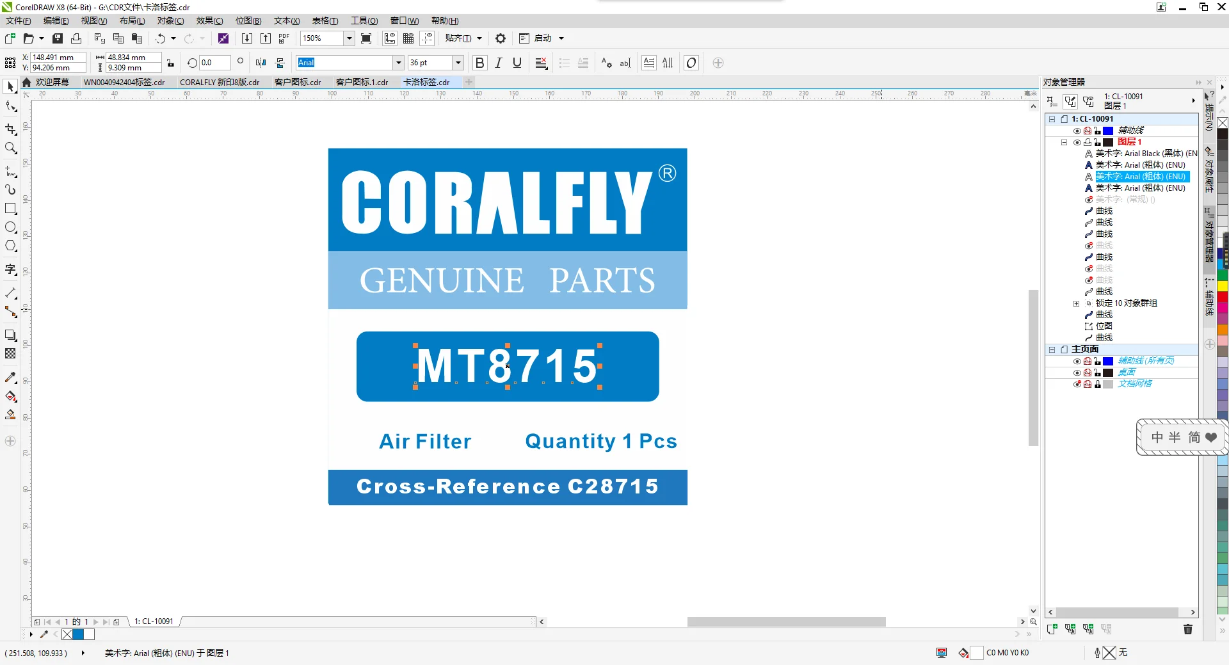The image size is (1229, 665).
Task: Open the Arial font list dropdown
Action: pos(398,63)
